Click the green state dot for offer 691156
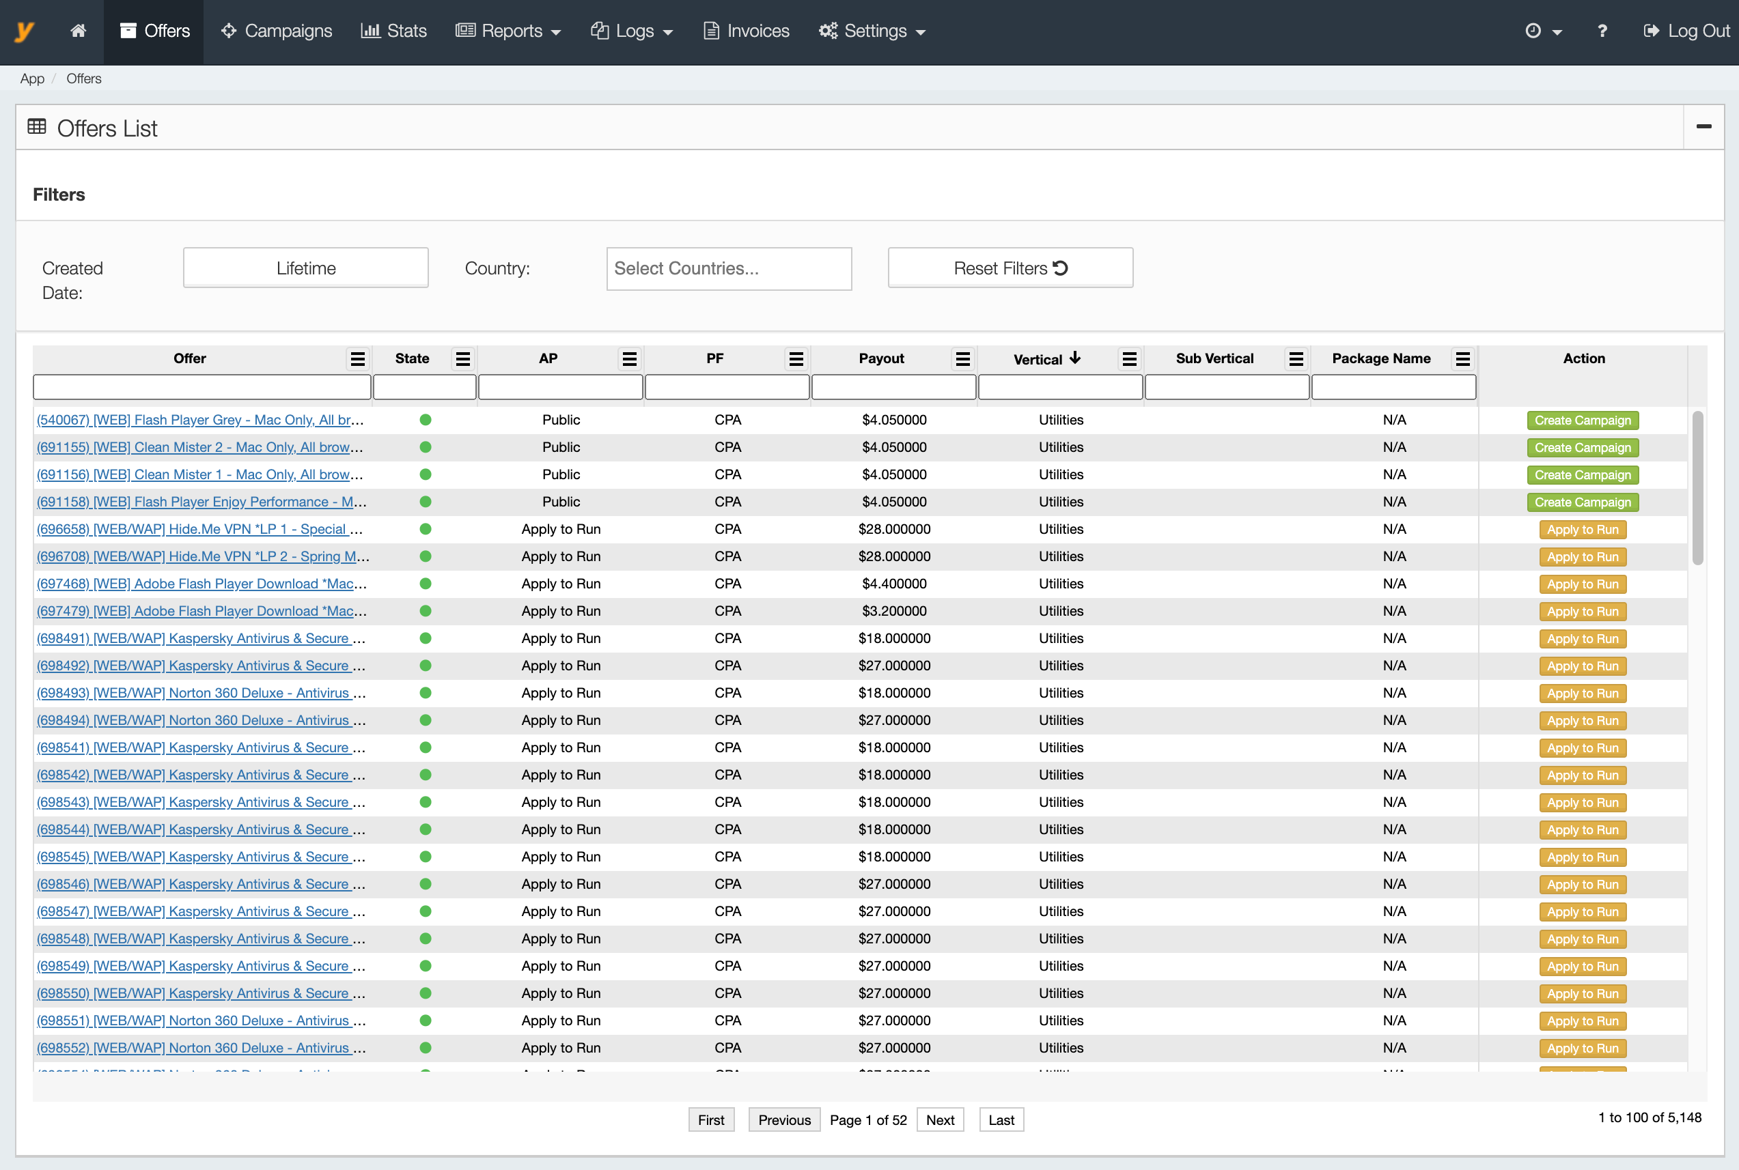This screenshot has height=1170, width=1739. [426, 474]
